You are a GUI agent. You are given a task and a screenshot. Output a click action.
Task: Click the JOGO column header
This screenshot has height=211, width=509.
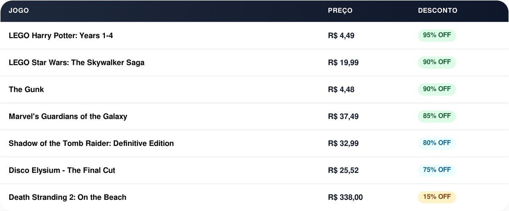(x=19, y=11)
